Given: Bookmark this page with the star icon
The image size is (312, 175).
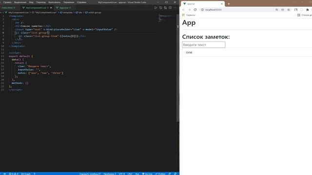Looking at the screenshot, I should pyautogui.click(x=289, y=10).
